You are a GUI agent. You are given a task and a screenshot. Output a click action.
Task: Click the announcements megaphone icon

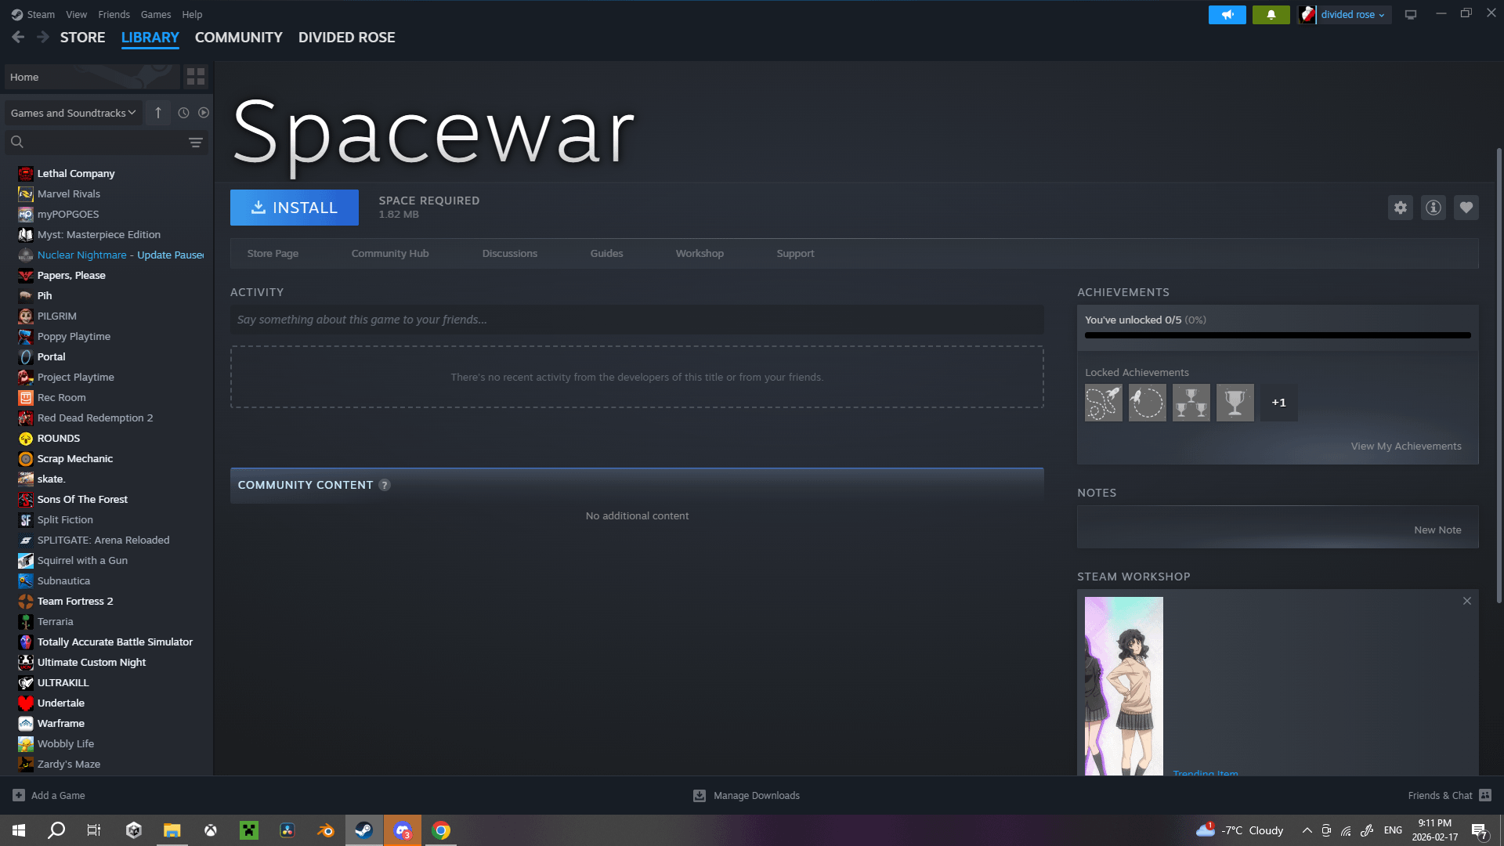pos(1227,15)
